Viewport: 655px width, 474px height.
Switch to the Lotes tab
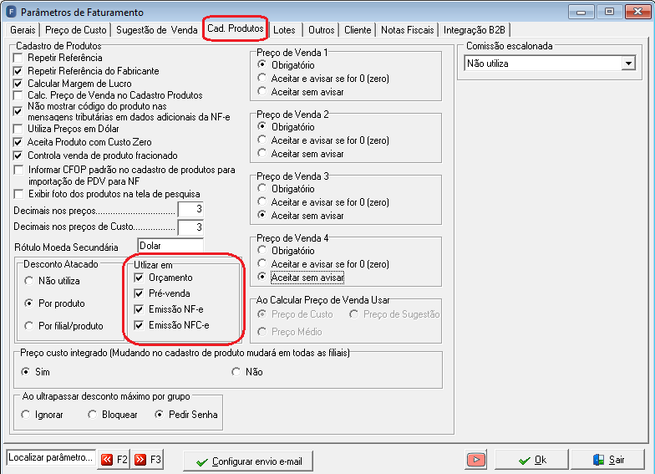click(x=284, y=30)
